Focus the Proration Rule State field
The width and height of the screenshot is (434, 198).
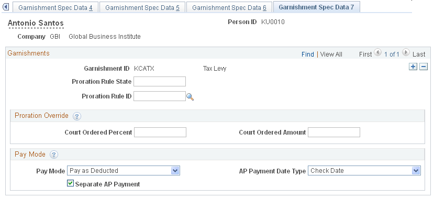(160, 82)
